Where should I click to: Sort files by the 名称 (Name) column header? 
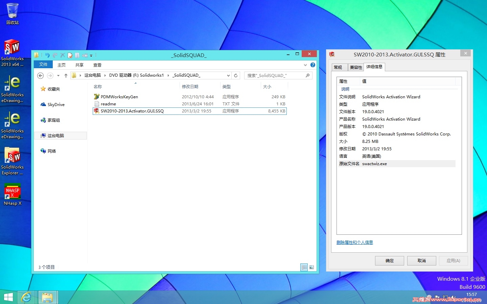click(136, 86)
